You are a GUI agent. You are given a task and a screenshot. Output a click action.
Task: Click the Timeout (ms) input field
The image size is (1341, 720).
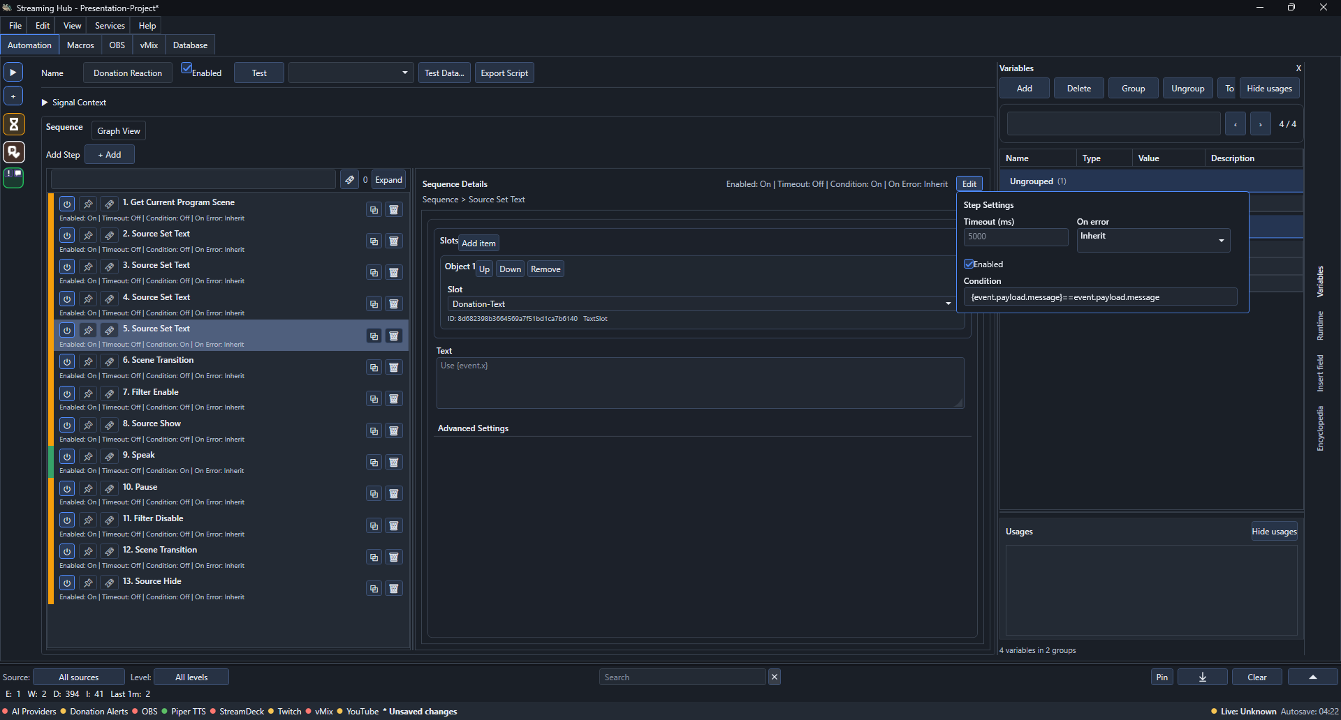pos(1016,237)
